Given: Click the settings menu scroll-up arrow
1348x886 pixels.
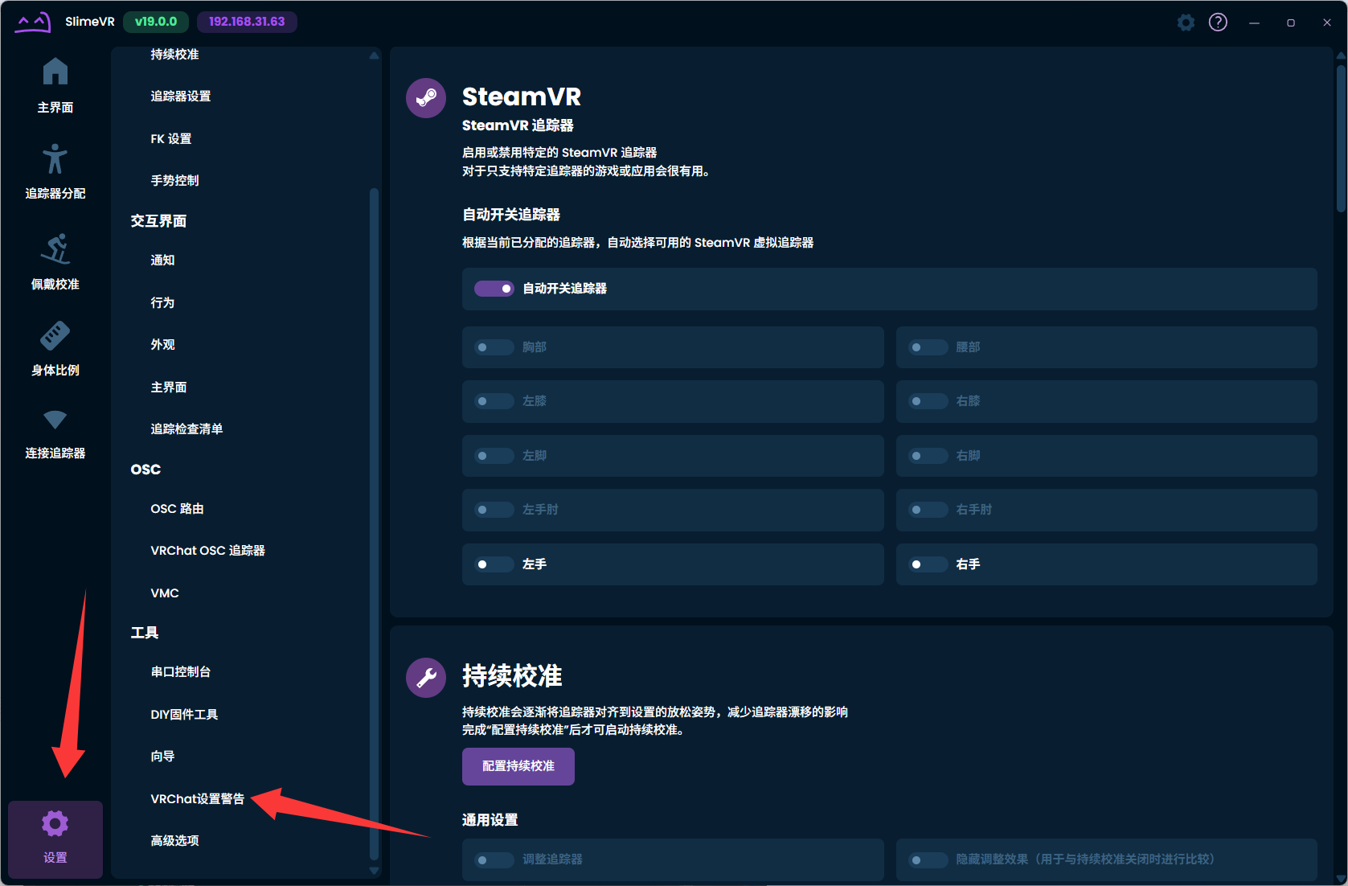Looking at the screenshot, I should 374,55.
